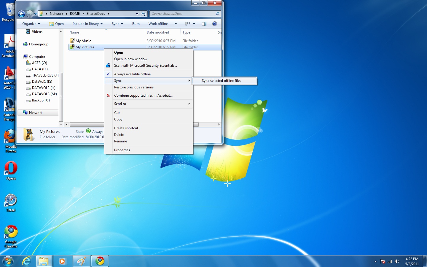Open the Sync toolbar dropdown
This screenshot has height=267, width=427.
tap(117, 24)
